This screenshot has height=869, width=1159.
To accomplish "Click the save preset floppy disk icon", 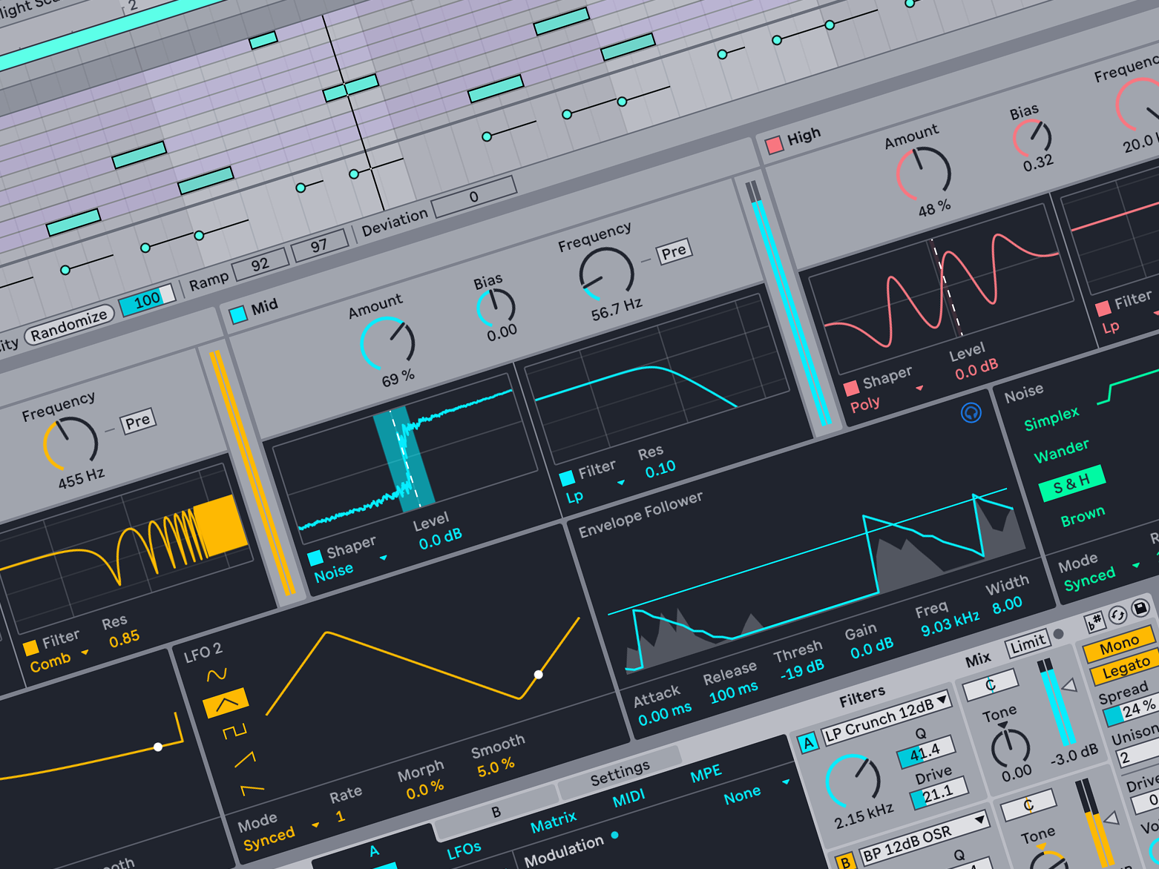I will pyautogui.click(x=1140, y=609).
